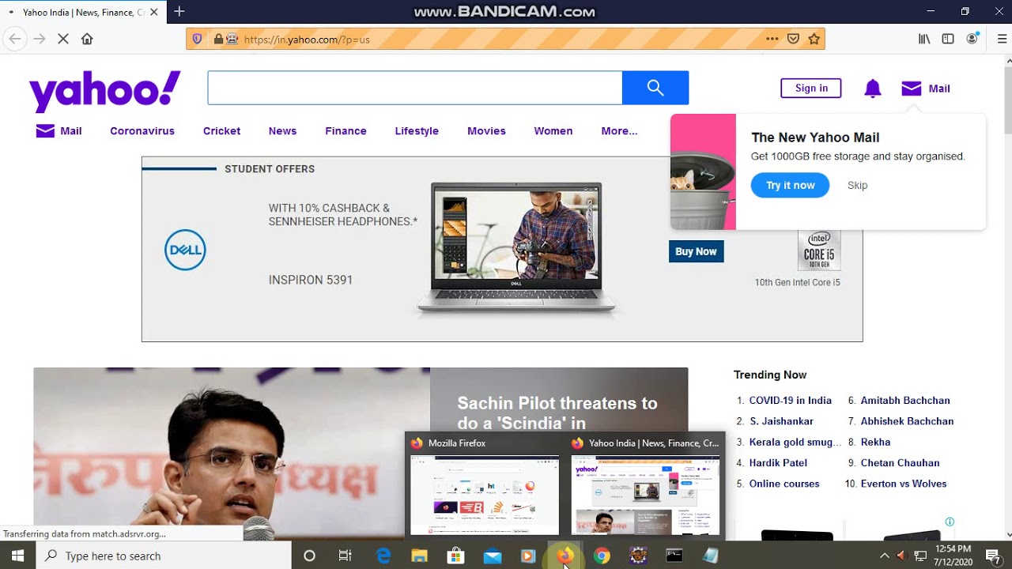Open Mail app on taskbar

click(x=493, y=556)
